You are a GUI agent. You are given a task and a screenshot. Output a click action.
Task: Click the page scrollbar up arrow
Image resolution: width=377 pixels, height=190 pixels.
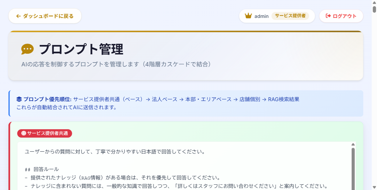[x=374, y=3]
